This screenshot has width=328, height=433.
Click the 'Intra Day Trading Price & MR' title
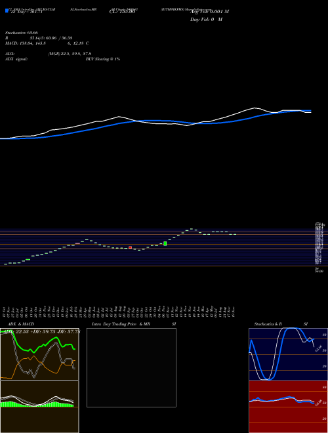(x=121, y=324)
